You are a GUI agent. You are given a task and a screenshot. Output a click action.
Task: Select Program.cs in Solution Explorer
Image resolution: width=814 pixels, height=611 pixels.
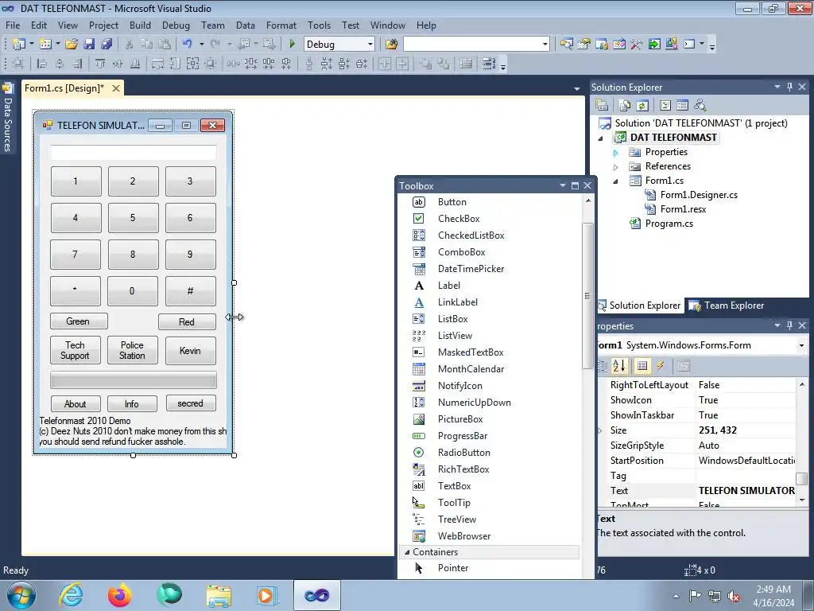(669, 224)
